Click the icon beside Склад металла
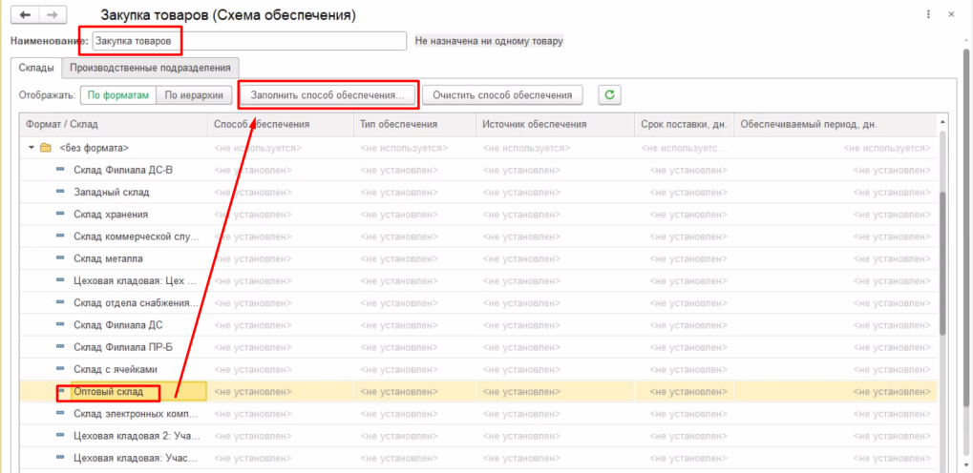This screenshot has width=973, height=473. point(62,258)
